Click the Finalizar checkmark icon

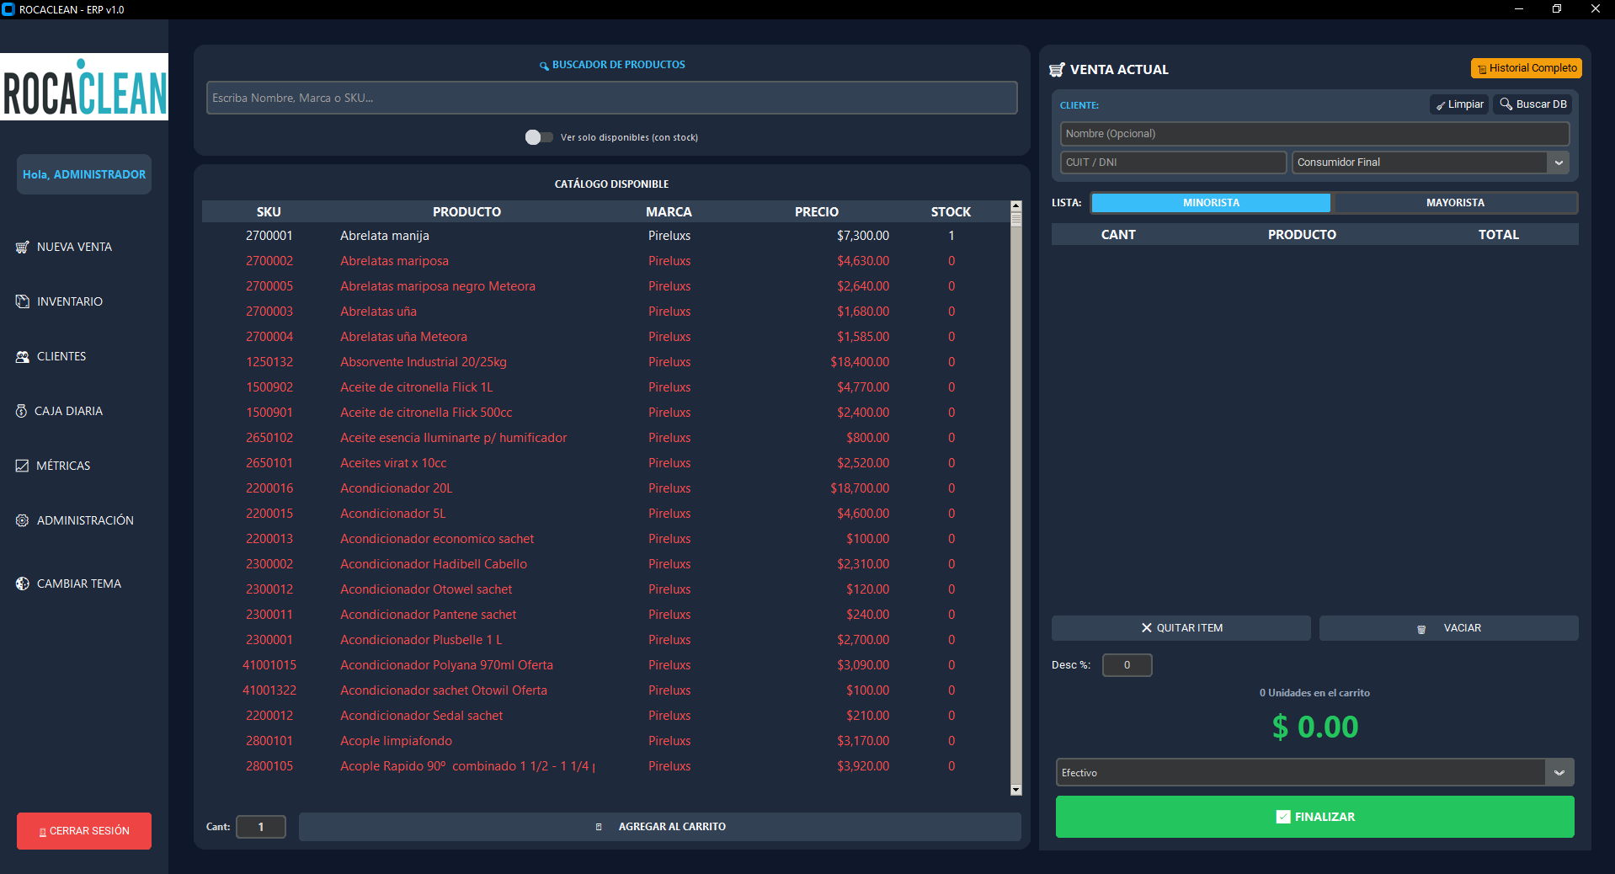click(1283, 817)
